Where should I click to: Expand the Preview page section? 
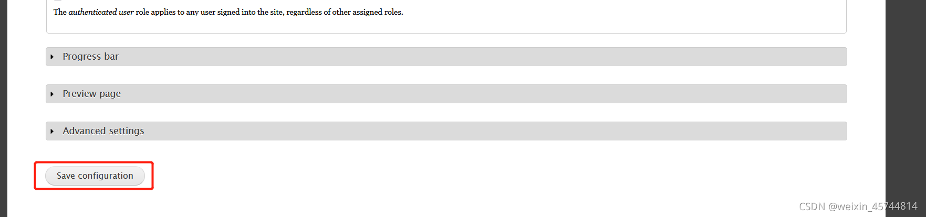[x=446, y=94]
